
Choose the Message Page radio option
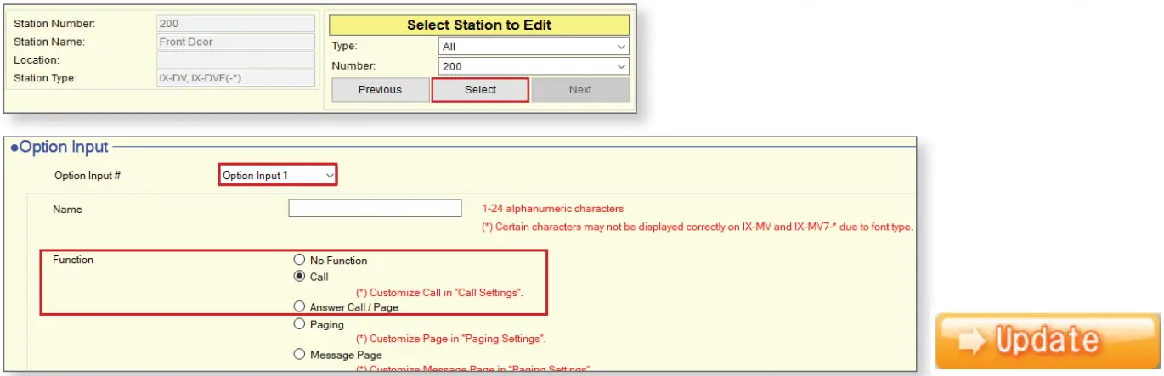[x=298, y=355]
